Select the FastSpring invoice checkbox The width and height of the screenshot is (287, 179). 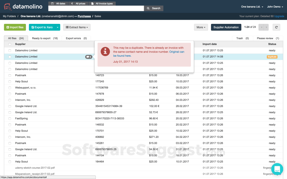pos(10,119)
